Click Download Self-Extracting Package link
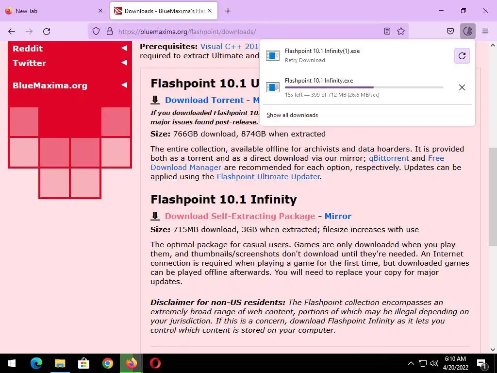The image size is (497, 373). pyautogui.click(x=240, y=216)
